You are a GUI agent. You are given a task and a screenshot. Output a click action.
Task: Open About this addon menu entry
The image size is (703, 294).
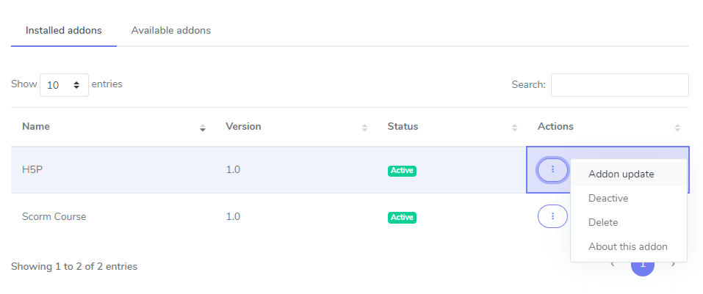627,246
